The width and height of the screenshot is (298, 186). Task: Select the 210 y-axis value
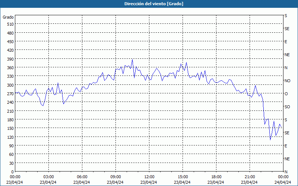click(x=10, y=111)
